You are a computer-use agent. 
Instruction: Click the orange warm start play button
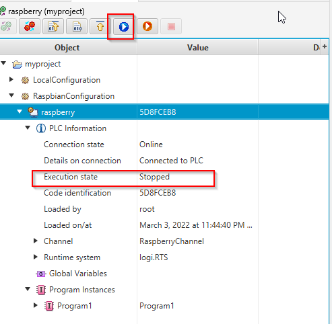147,26
